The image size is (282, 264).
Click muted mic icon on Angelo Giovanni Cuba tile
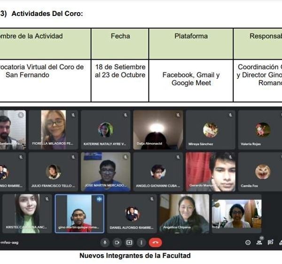(x=178, y=157)
